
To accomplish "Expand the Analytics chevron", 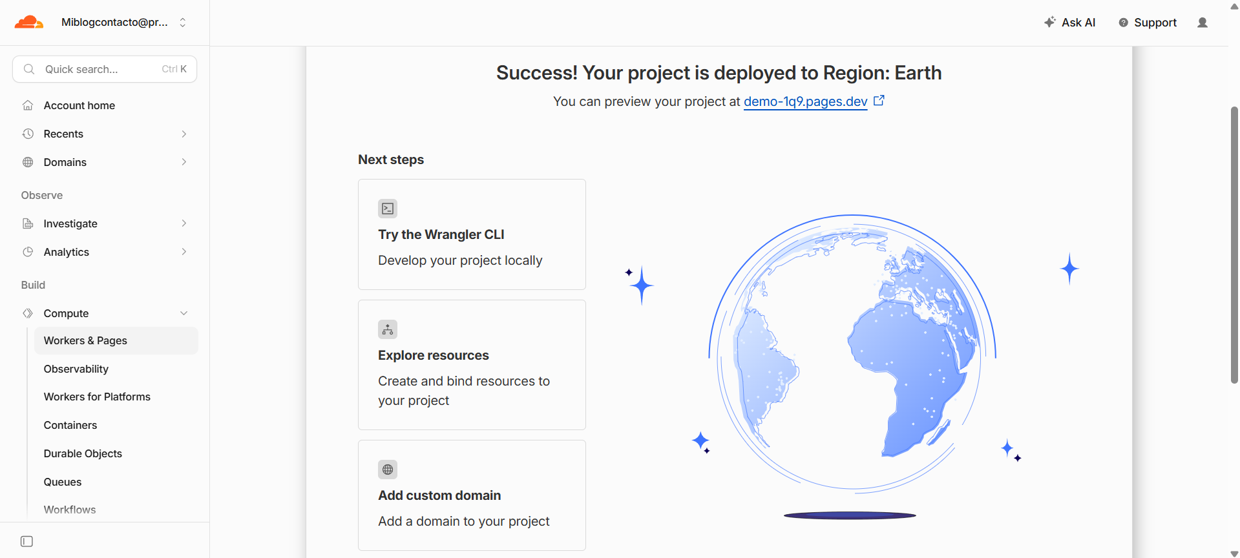I will pos(184,252).
